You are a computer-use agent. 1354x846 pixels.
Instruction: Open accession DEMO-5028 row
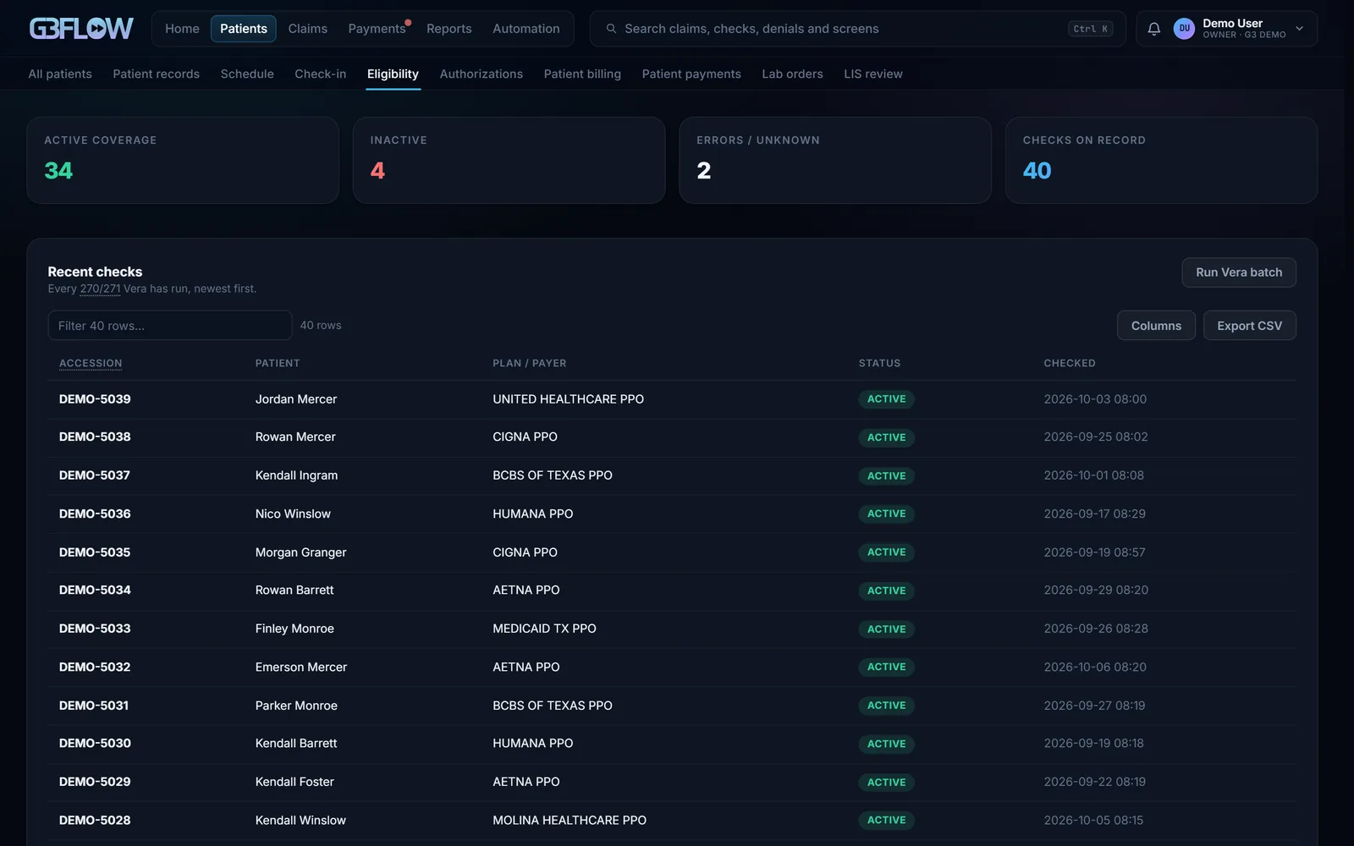pyautogui.click(x=672, y=821)
